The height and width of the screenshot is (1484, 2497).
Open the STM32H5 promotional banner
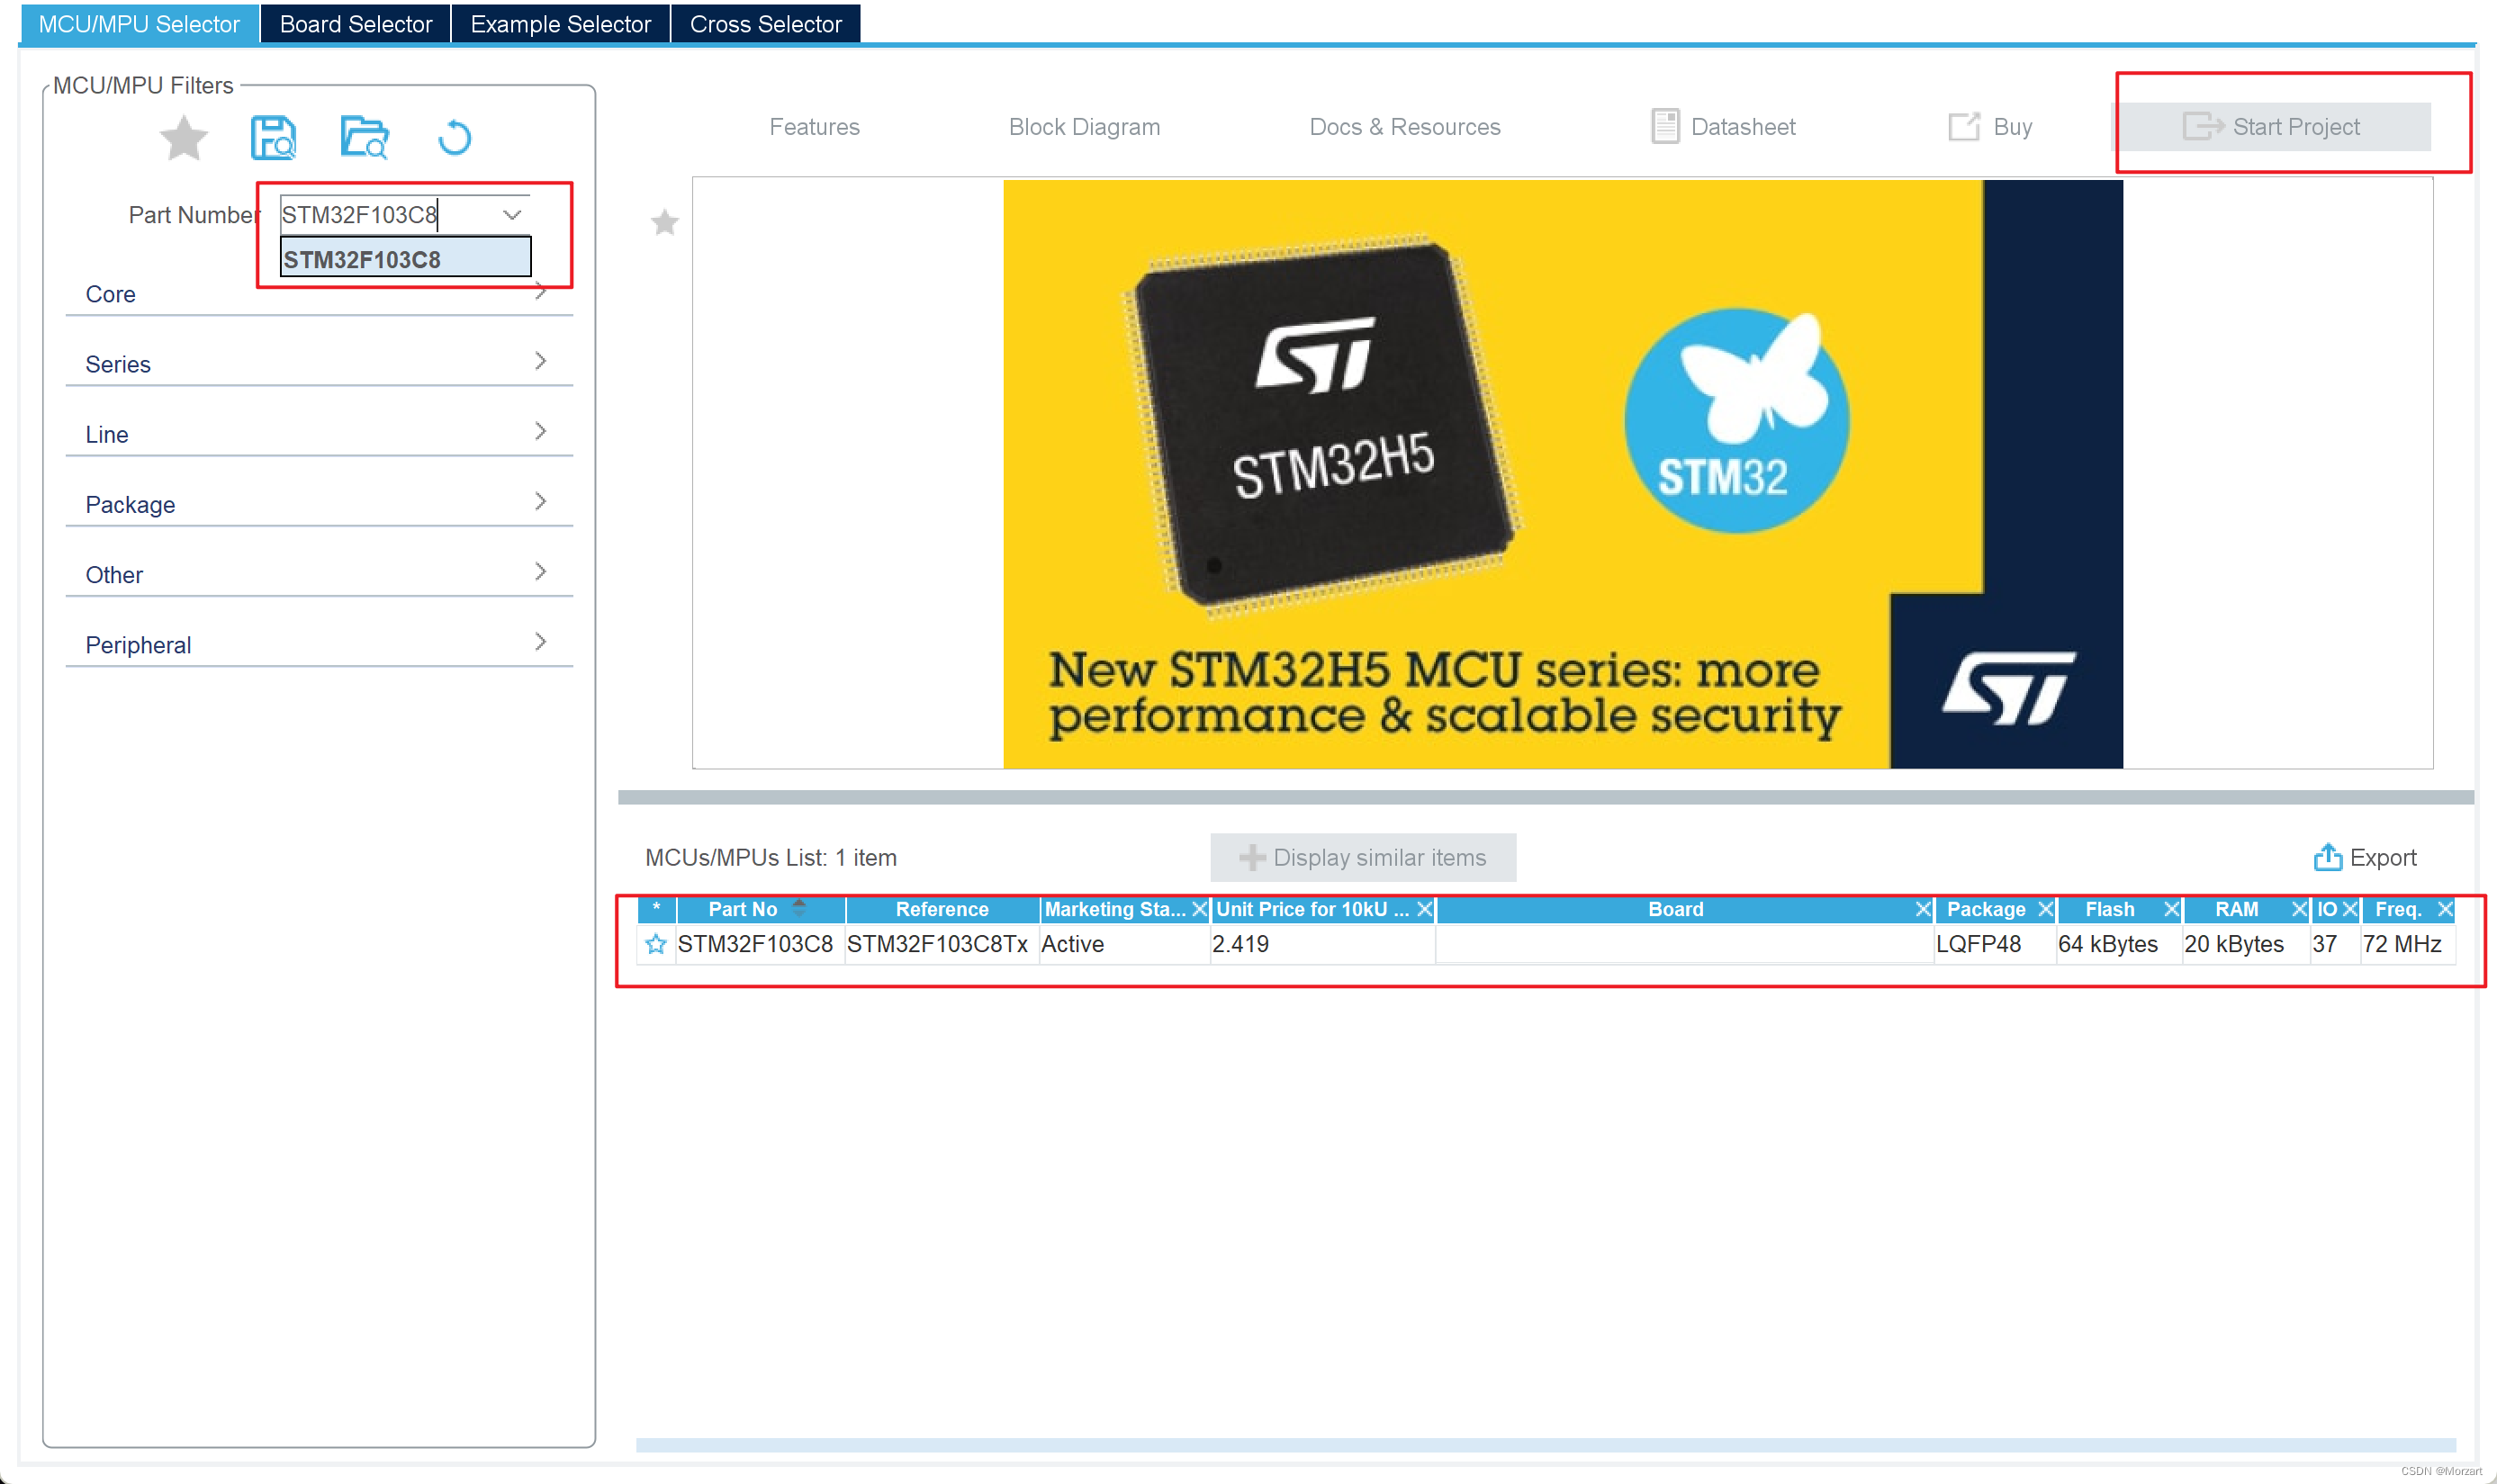(1562, 474)
